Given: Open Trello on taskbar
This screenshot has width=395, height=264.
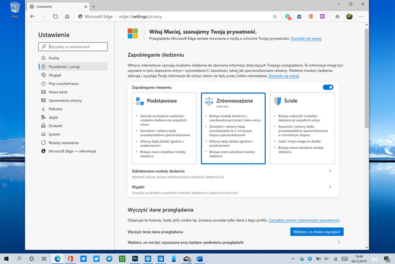Looking at the screenshot, I should (x=161, y=259).
